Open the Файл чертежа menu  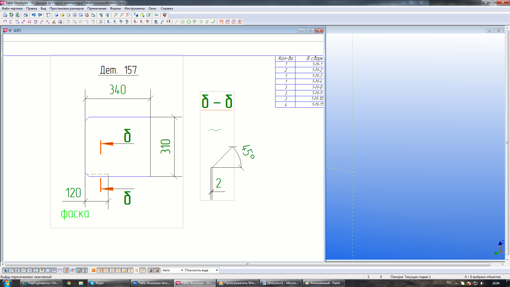coord(12,9)
